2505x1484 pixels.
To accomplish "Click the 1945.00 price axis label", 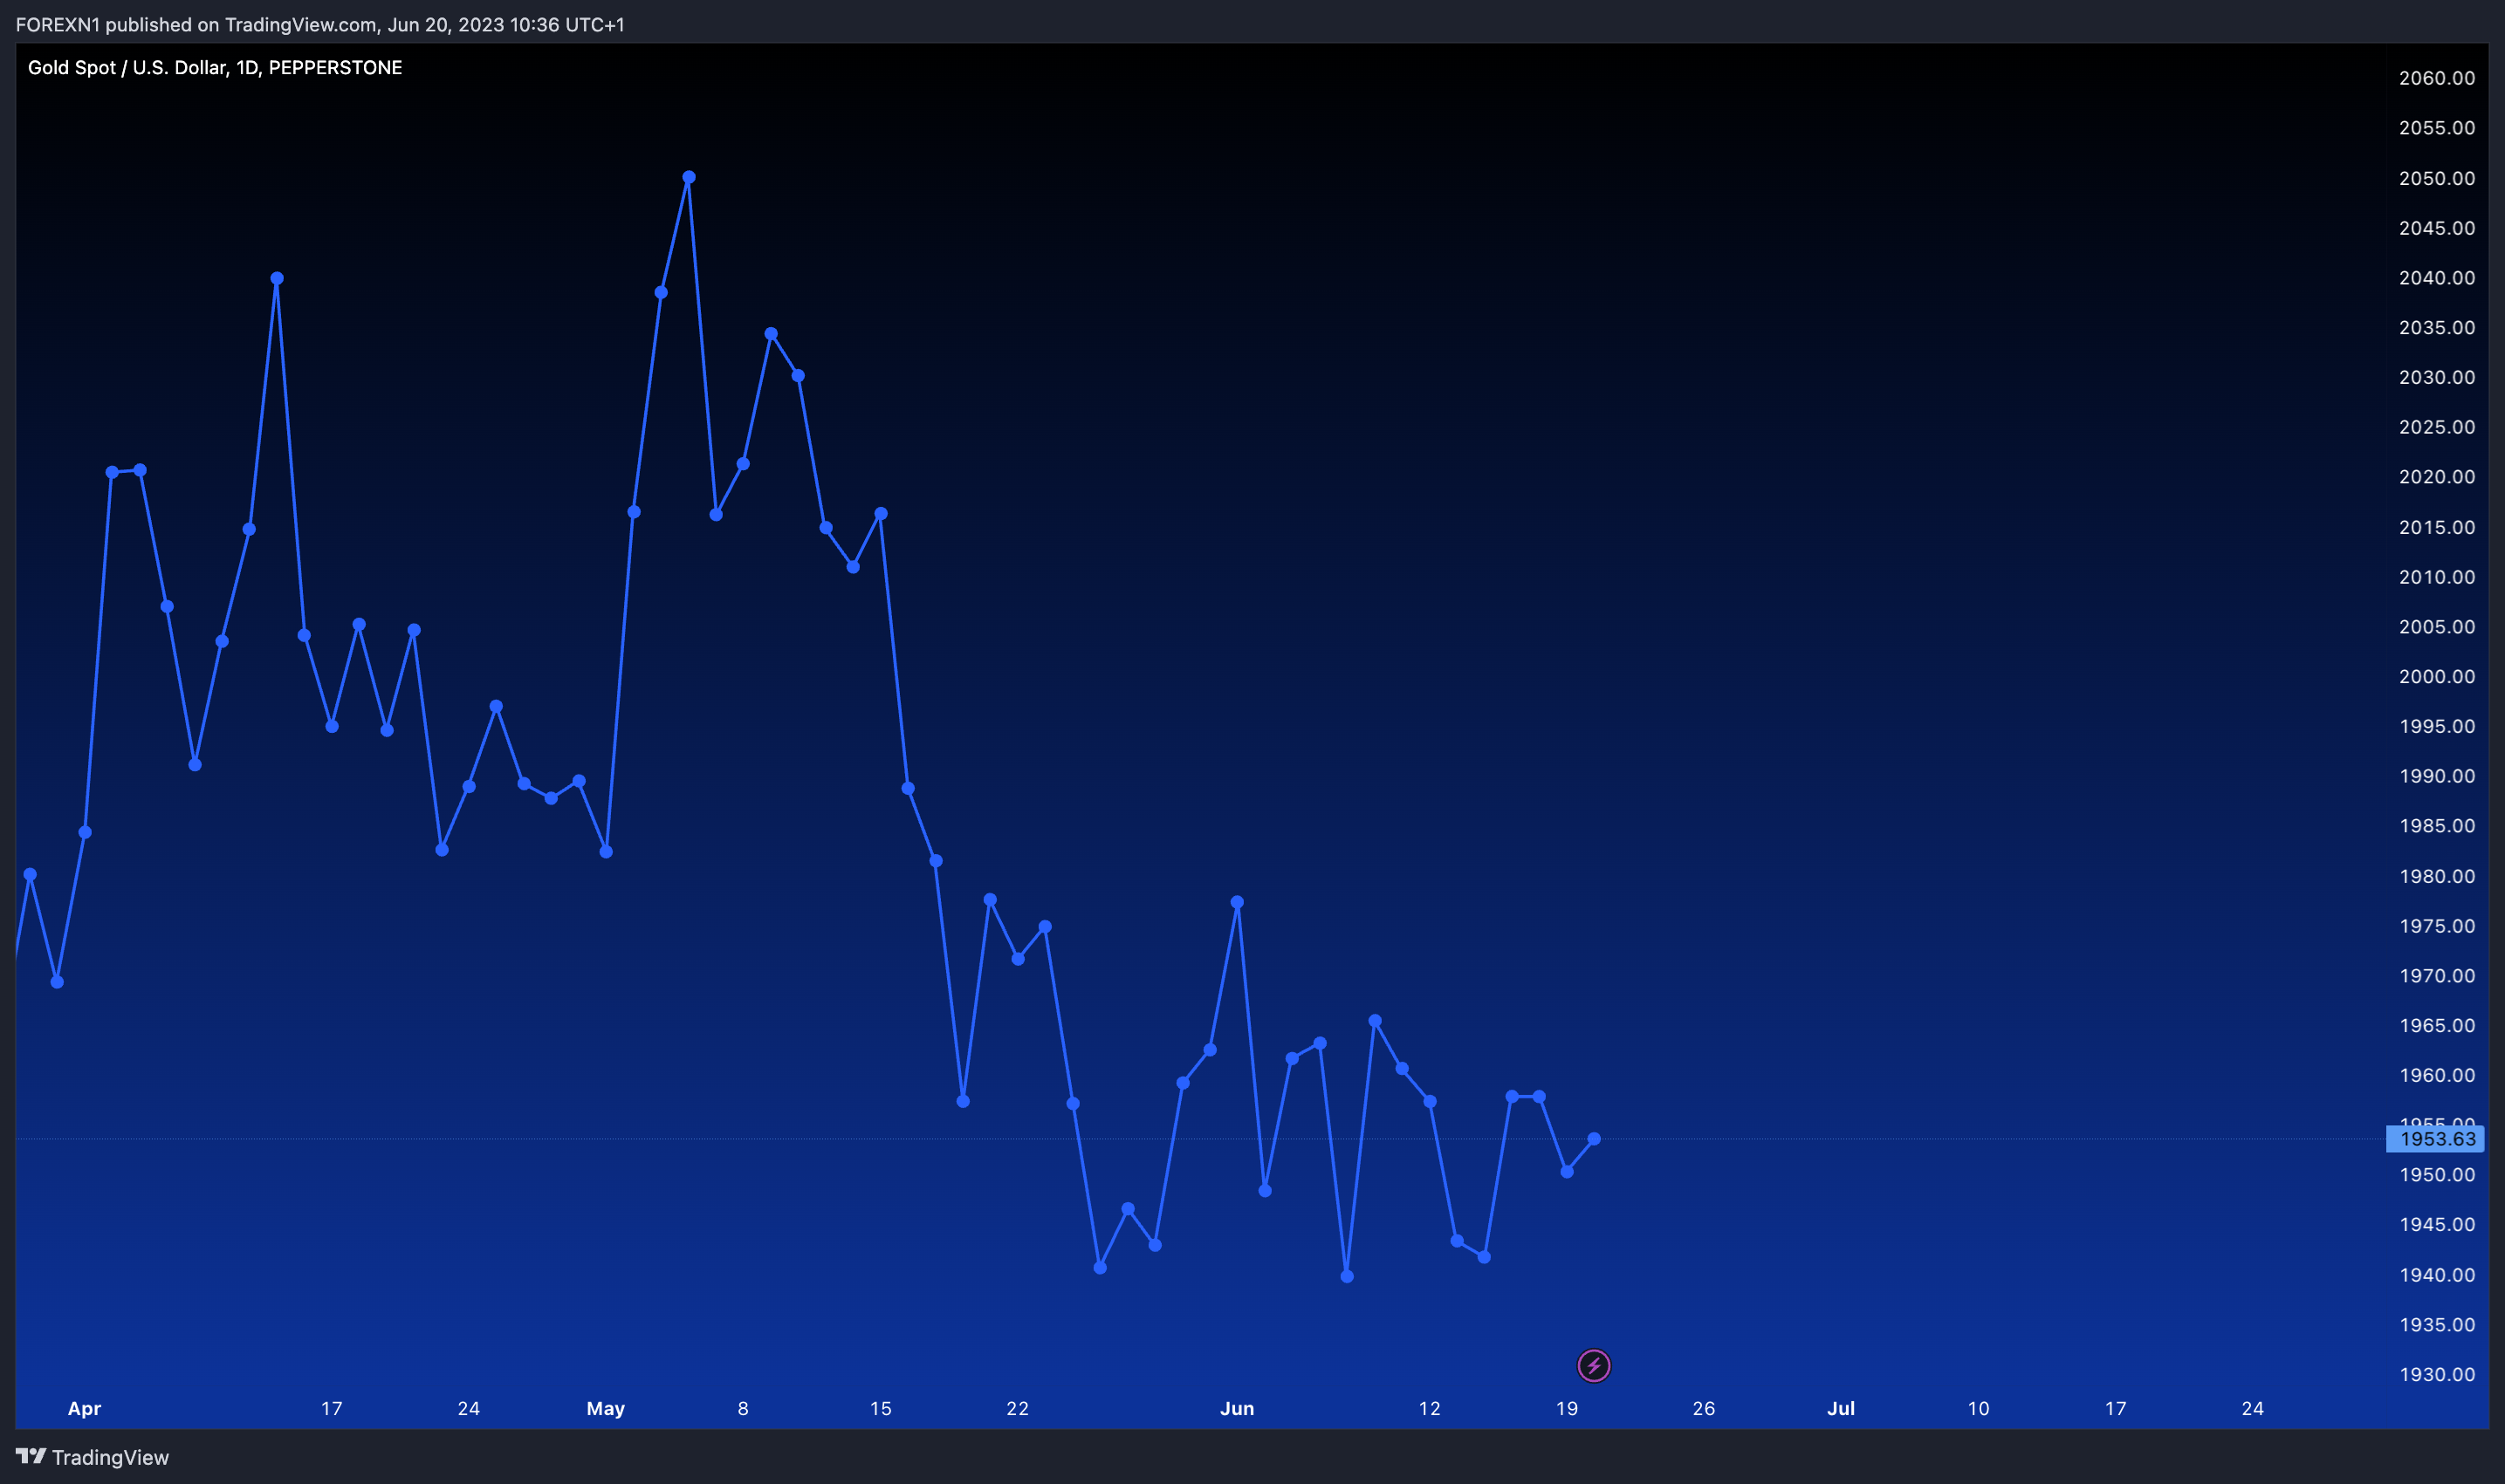I will [2436, 1224].
